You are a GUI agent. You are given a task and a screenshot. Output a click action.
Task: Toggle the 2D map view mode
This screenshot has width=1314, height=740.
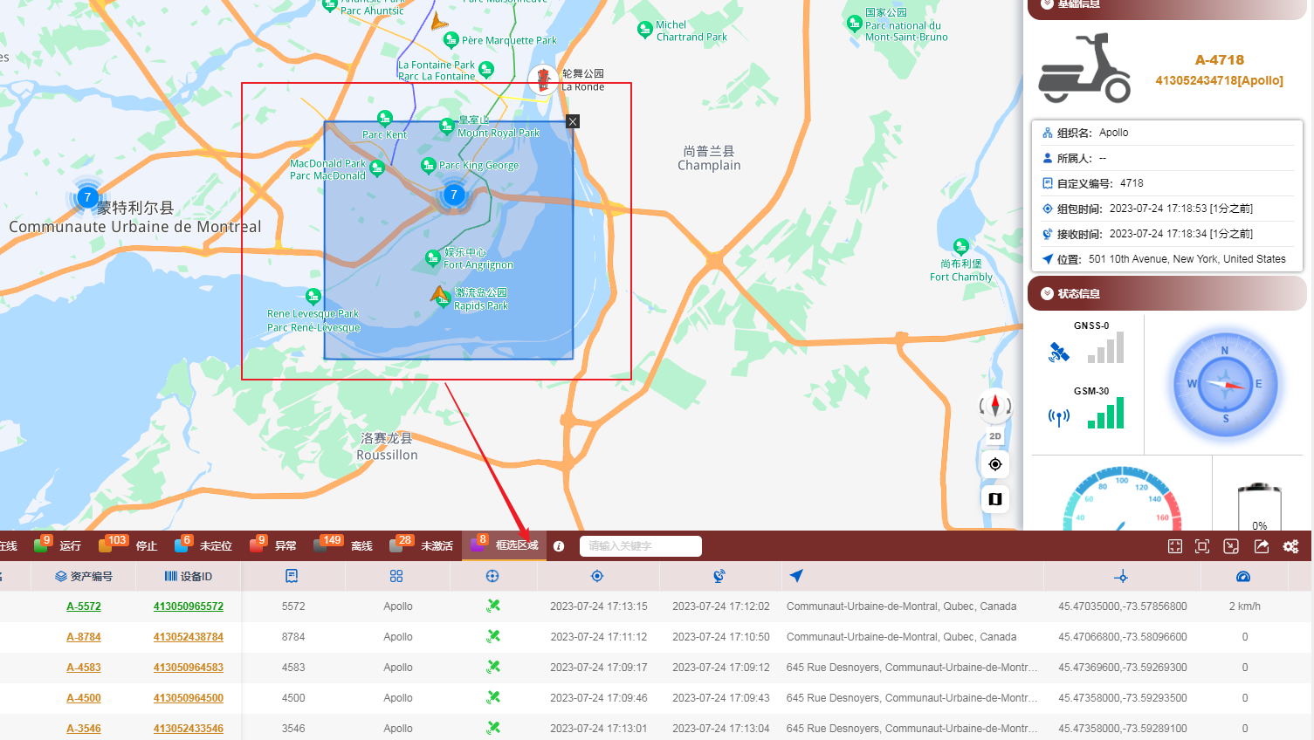pyautogui.click(x=994, y=436)
